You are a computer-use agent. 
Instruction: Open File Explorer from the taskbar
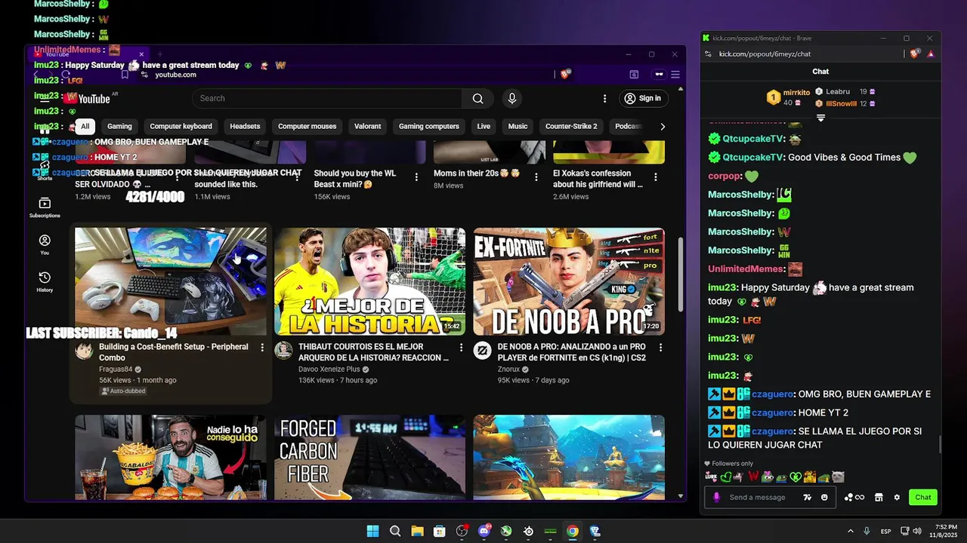417,531
